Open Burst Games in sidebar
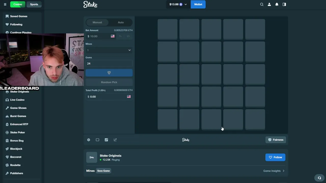 click(x=18, y=116)
